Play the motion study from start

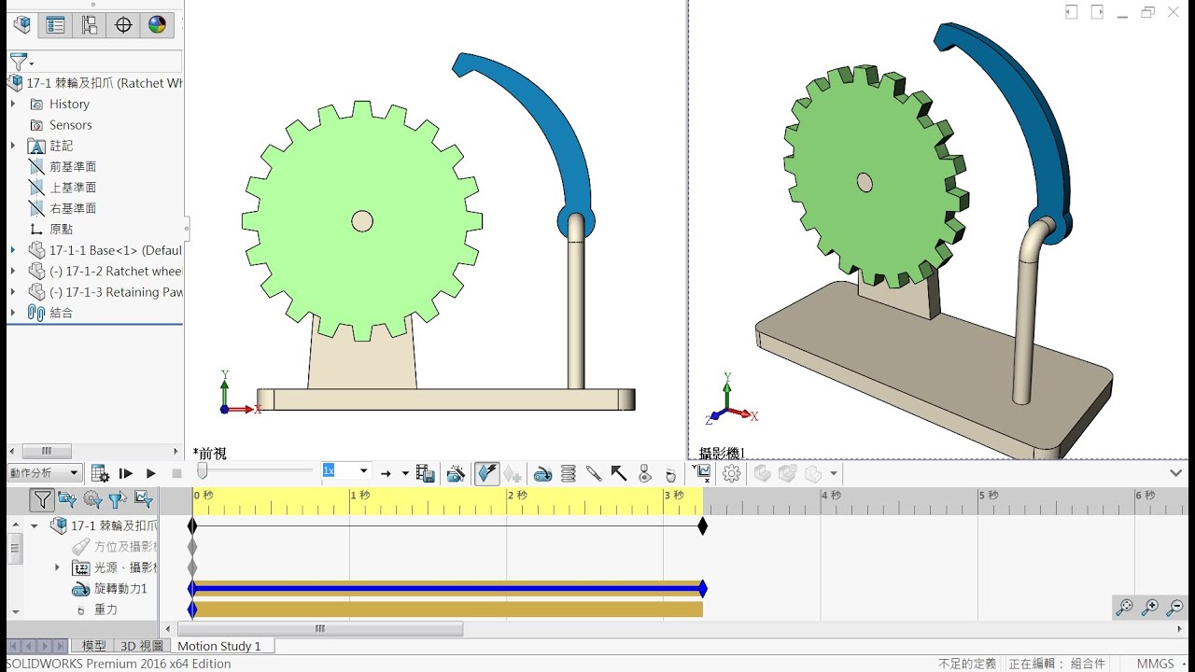[x=126, y=474]
